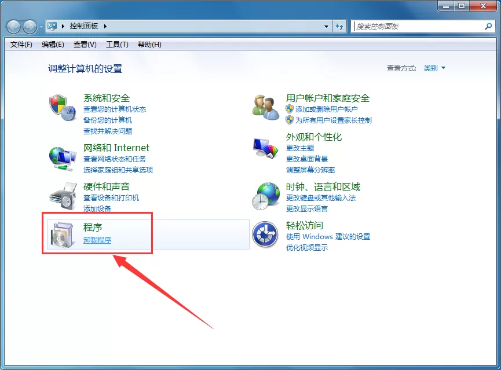
Task: Click the 控制面板 breadcrumb segment
Action: pyautogui.click(x=84, y=26)
